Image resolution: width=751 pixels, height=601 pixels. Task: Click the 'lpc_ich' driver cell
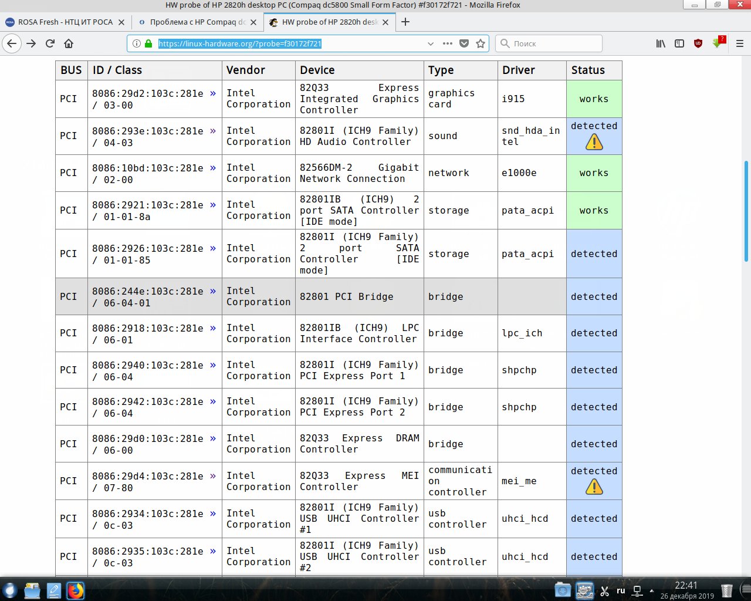click(532, 333)
